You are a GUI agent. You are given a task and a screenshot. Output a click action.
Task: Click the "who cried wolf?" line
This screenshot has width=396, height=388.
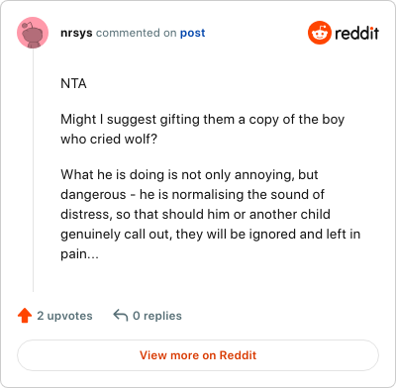[x=109, y=140]
